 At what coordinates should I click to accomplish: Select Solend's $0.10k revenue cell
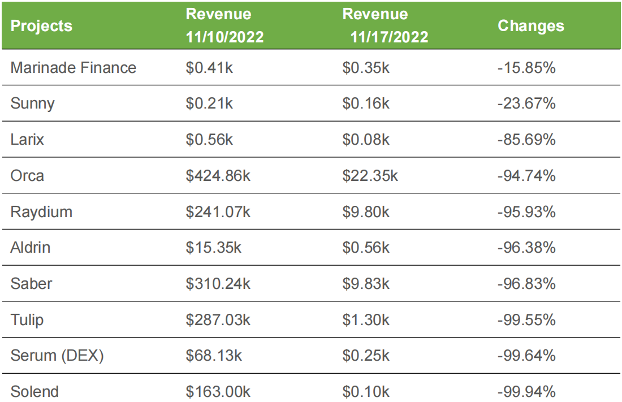[x=366, y=391]
